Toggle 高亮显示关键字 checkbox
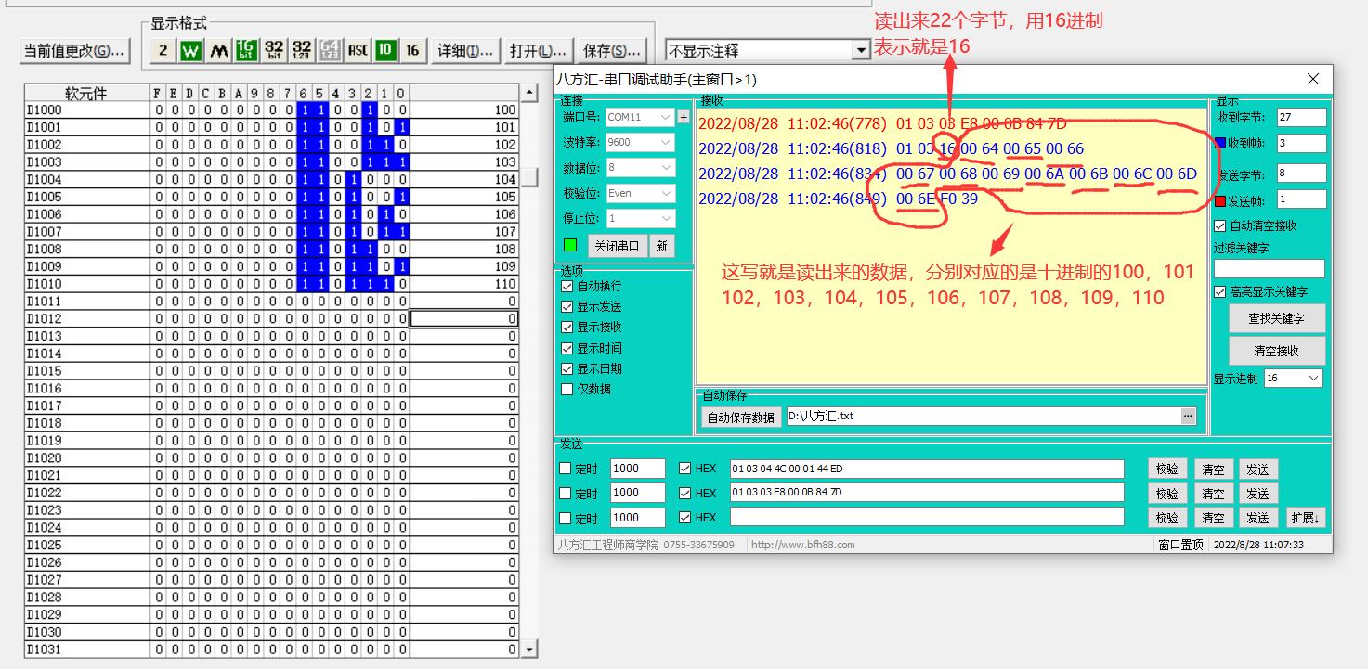Screen dimensions: 1368x669 pyautogui.click(x=1220, y=292)
